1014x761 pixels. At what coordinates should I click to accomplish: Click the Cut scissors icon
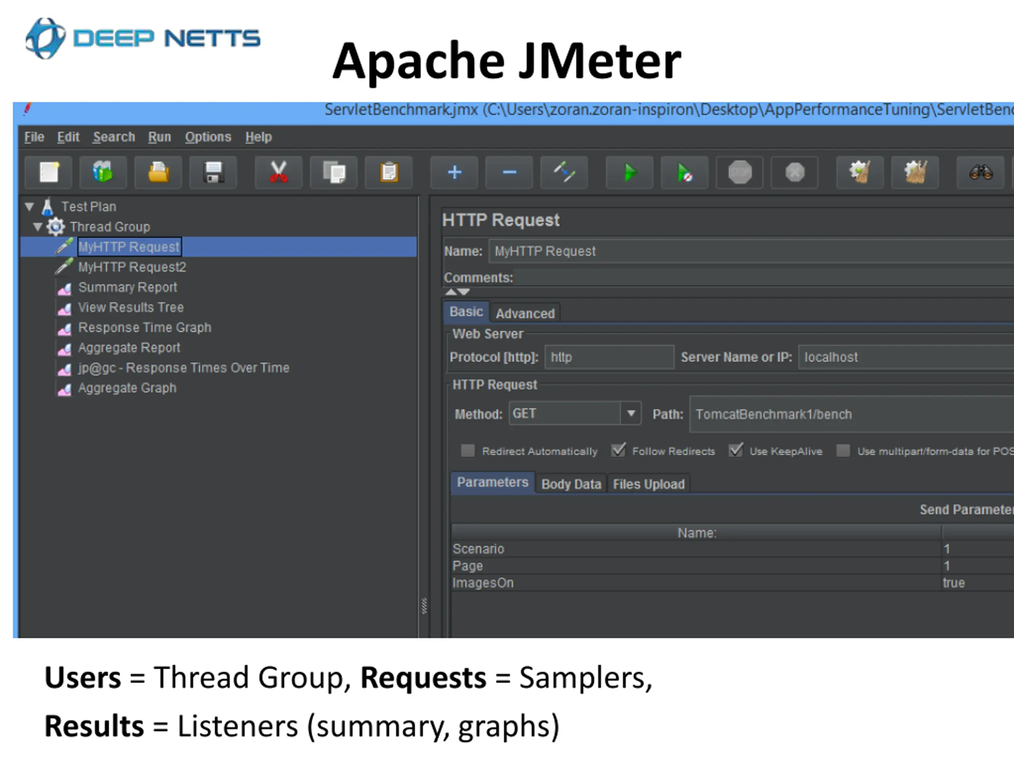tap(279, 172)
